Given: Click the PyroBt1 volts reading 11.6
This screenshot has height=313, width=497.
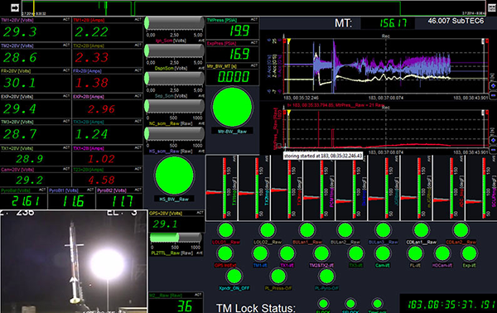Looking at the screenshot, I should coord(73,201).
